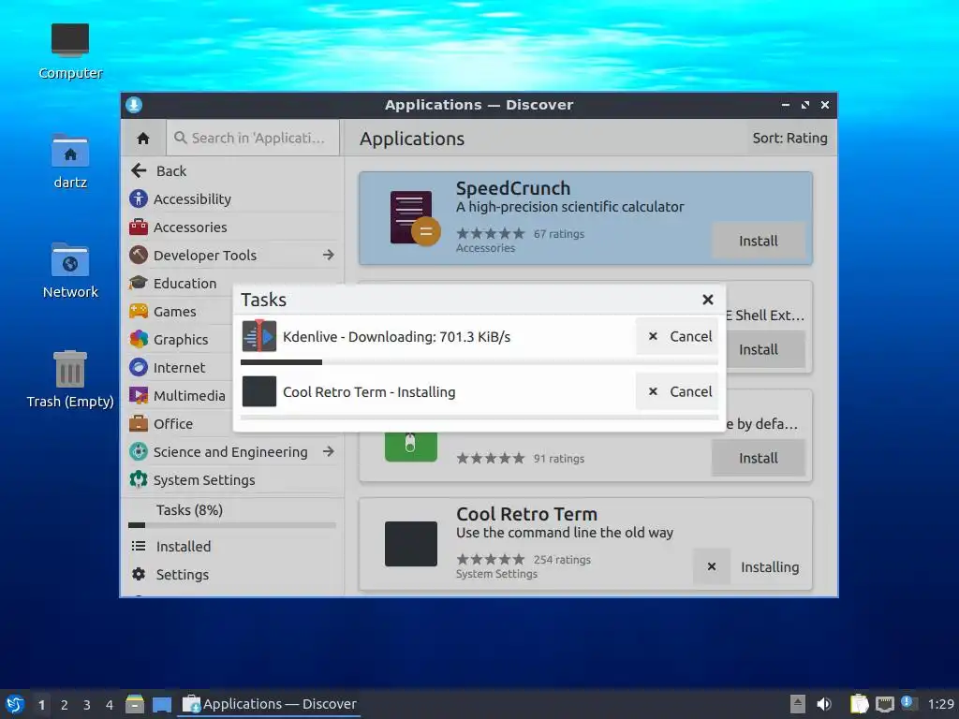Cancel installing Cool Retro Term on its card

click(x=712, y=566)
